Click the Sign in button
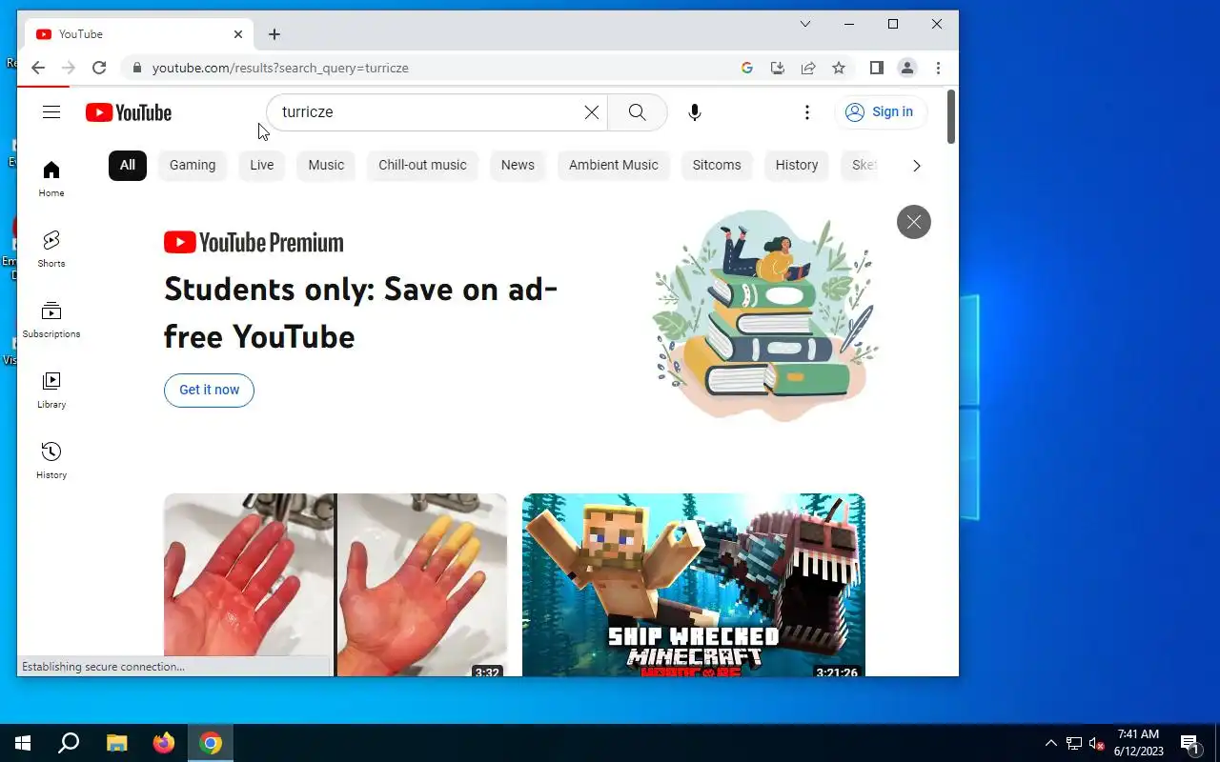The image size is (1220, 762). click(x=881, y=112)
